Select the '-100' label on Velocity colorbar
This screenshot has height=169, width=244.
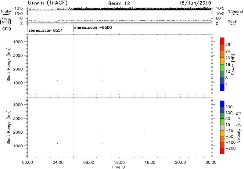231,142
